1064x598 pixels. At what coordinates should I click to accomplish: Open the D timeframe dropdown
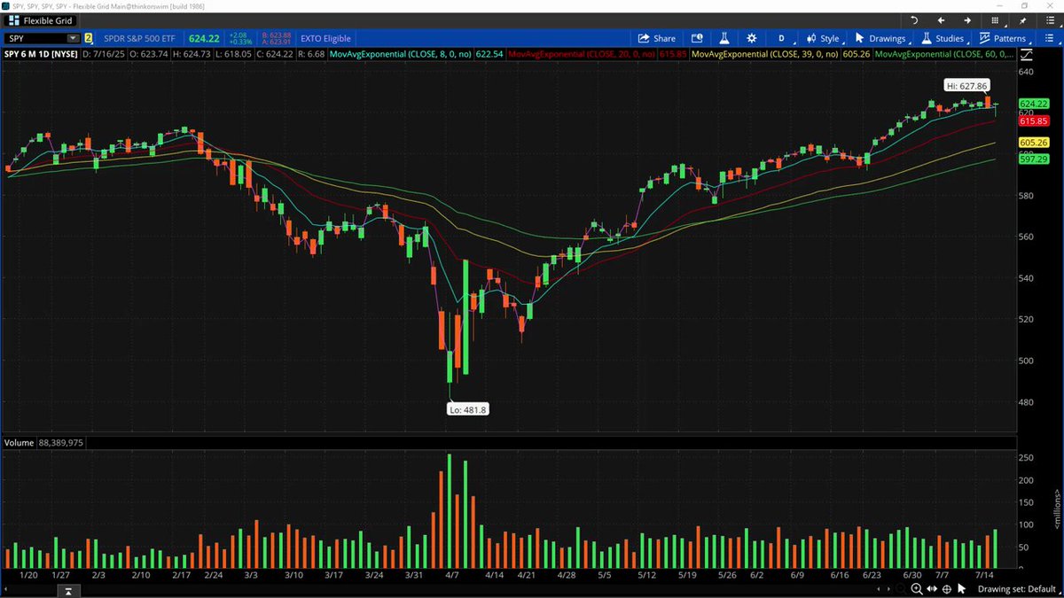coord(781,38)
